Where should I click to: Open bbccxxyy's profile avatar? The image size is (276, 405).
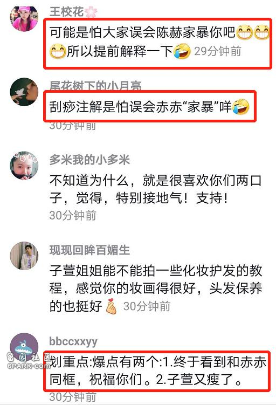(24, 347)
